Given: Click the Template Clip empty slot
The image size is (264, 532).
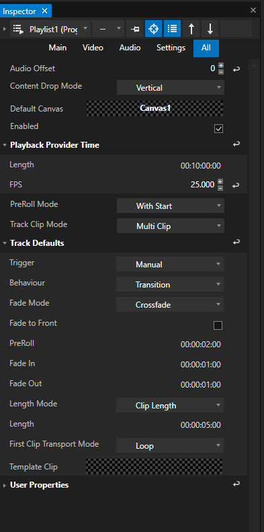Looking at the screenshot, I should pos(155,466).
